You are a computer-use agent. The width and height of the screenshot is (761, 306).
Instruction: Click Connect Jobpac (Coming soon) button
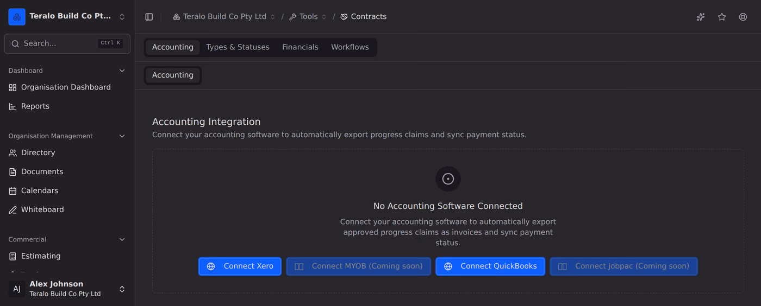tap(624, 266)
